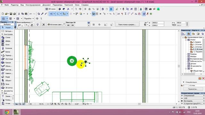Open Chrome from the taskbar
This screenshot has width=205, height=115.
pyautogui.click(x=7, y=112)
